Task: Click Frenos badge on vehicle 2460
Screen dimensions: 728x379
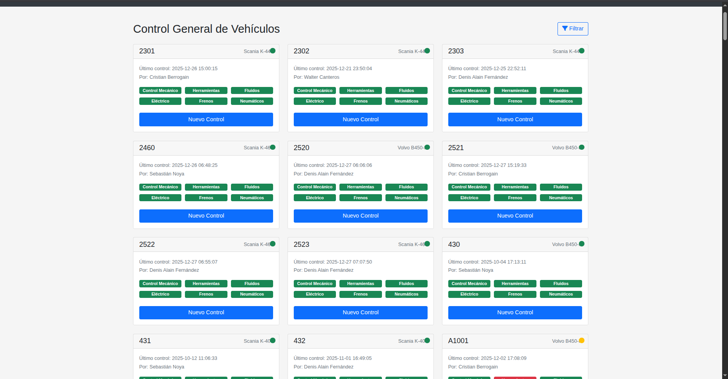Action: coord(206,198)
